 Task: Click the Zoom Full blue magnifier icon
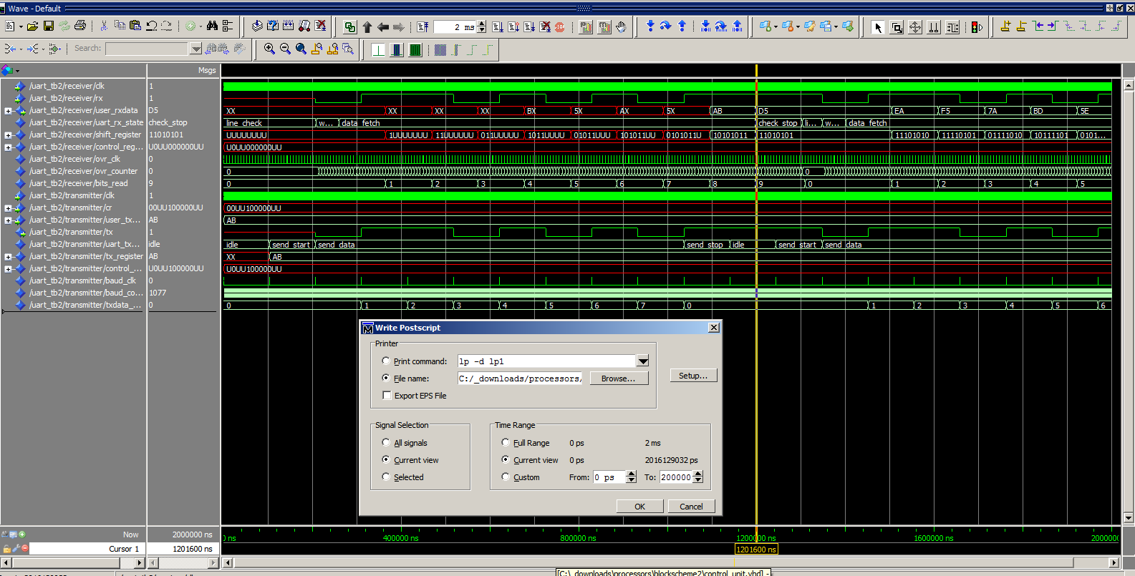pyautogui.click(x=301, y=49)
